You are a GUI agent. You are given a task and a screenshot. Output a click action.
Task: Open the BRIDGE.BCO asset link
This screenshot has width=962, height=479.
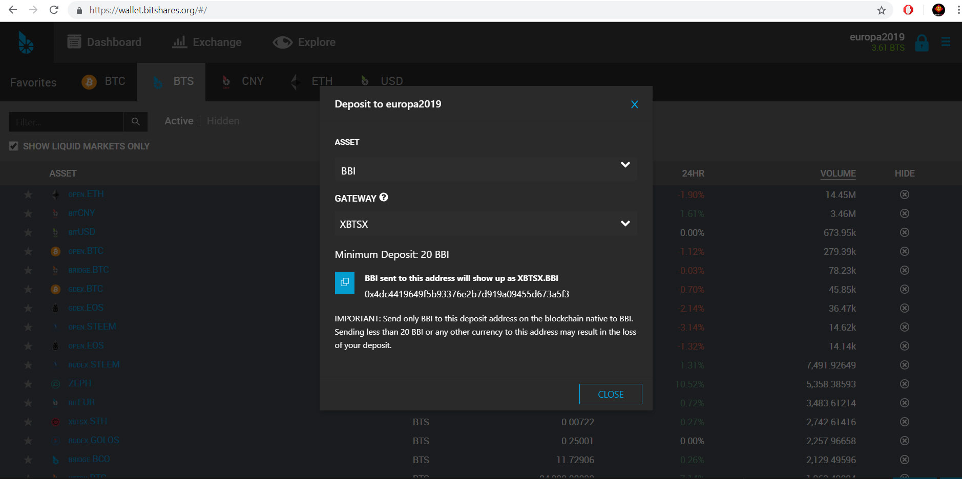pos(89,460)
